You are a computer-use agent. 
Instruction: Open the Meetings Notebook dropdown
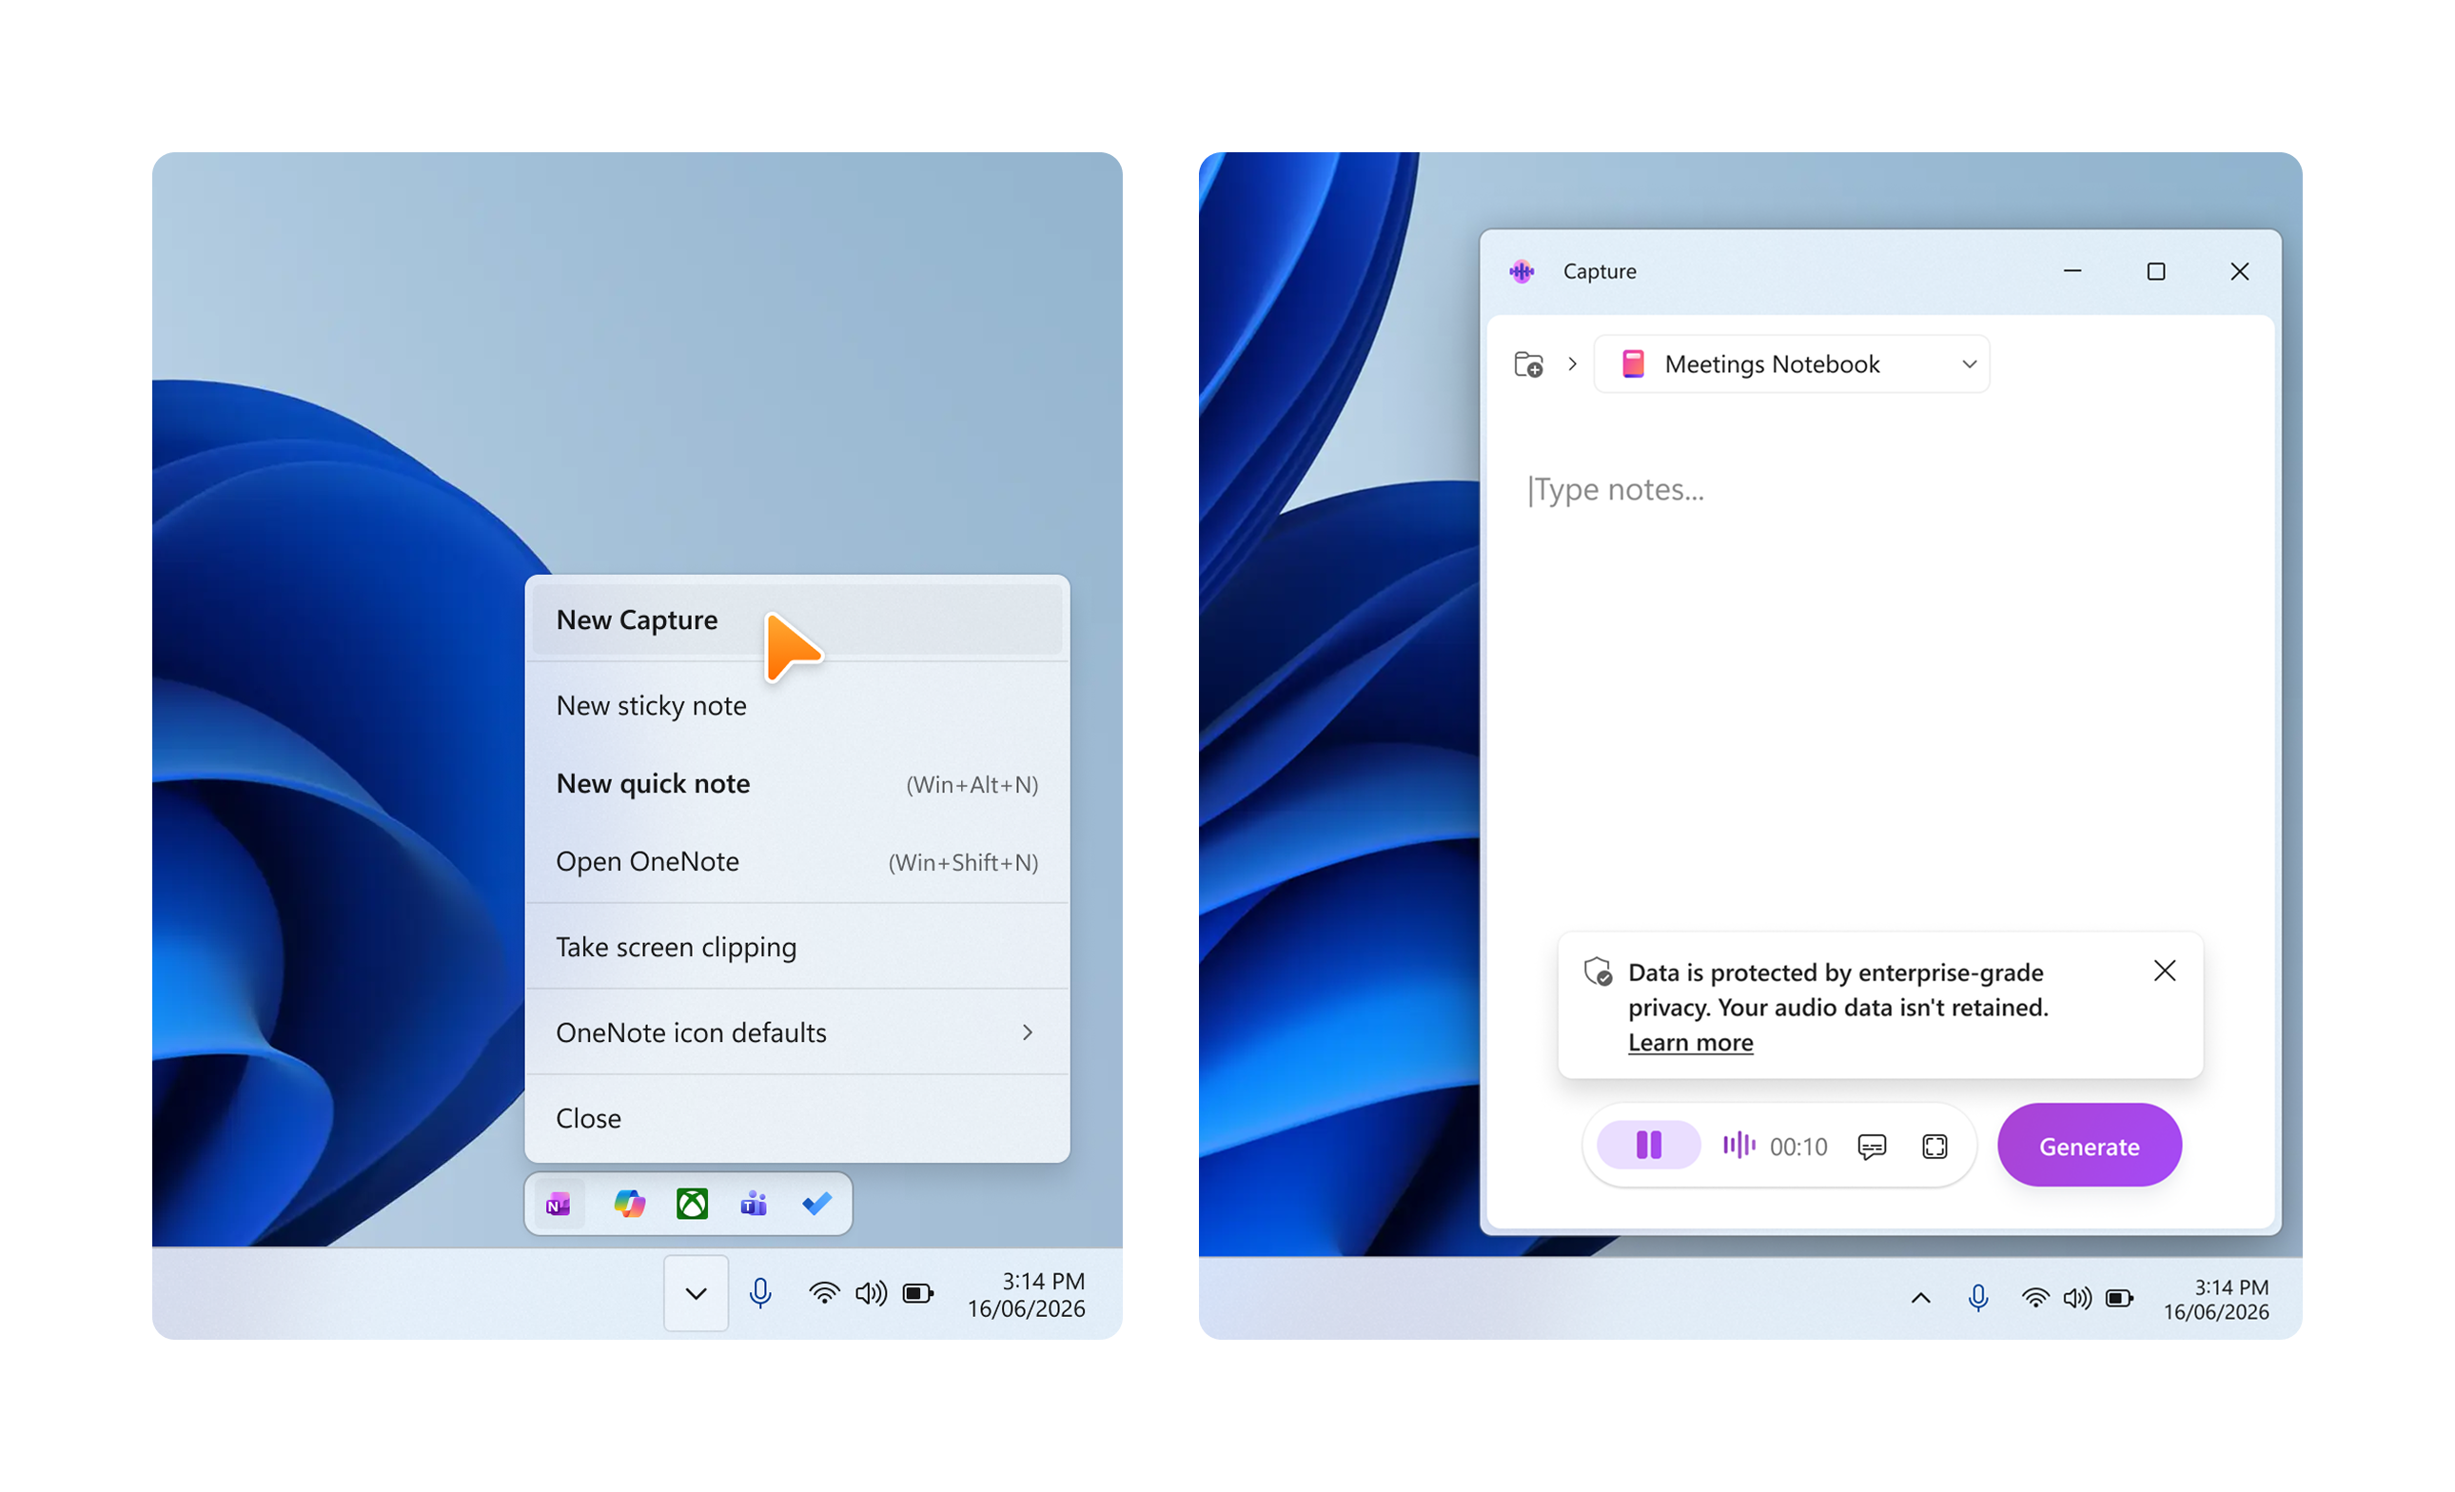pos(1793,364)
